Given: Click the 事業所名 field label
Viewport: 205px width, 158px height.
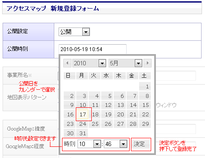Looking at the screenshot, I should tap(19, 75).
